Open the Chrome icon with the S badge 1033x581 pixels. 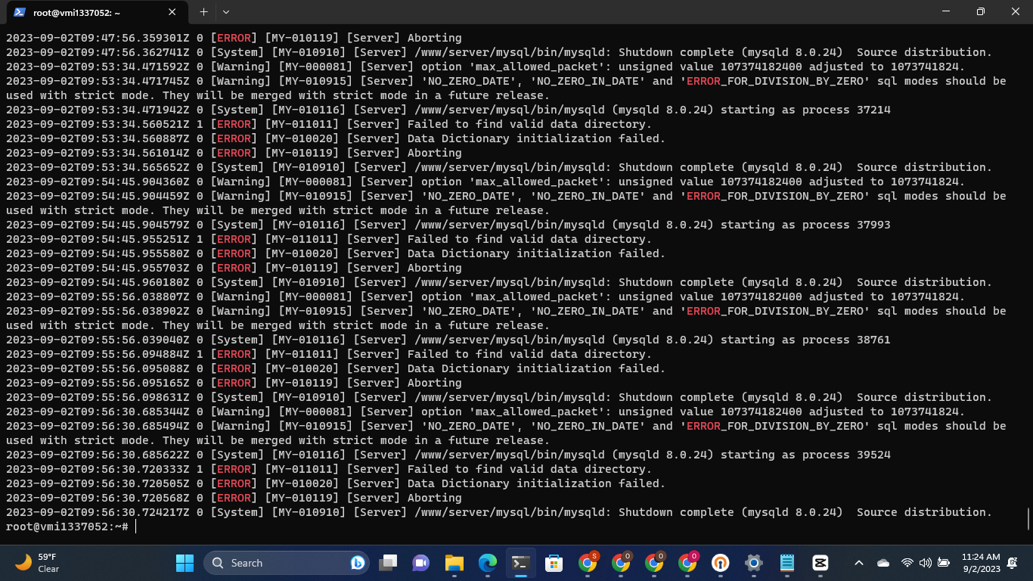(588, 563)
